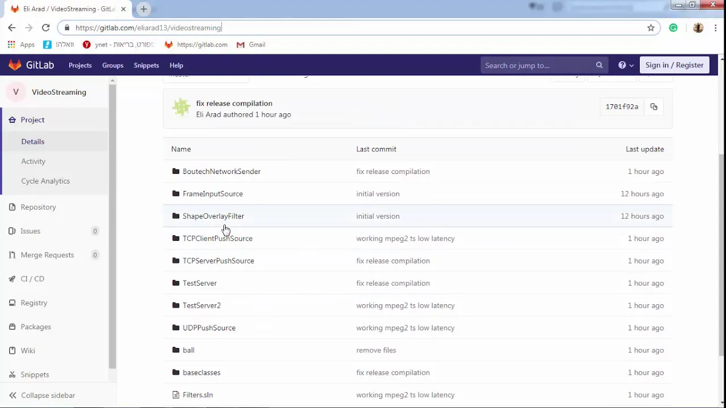Click the GitLab fox logo
Viewport: 726px width, 408px height.
15,65
